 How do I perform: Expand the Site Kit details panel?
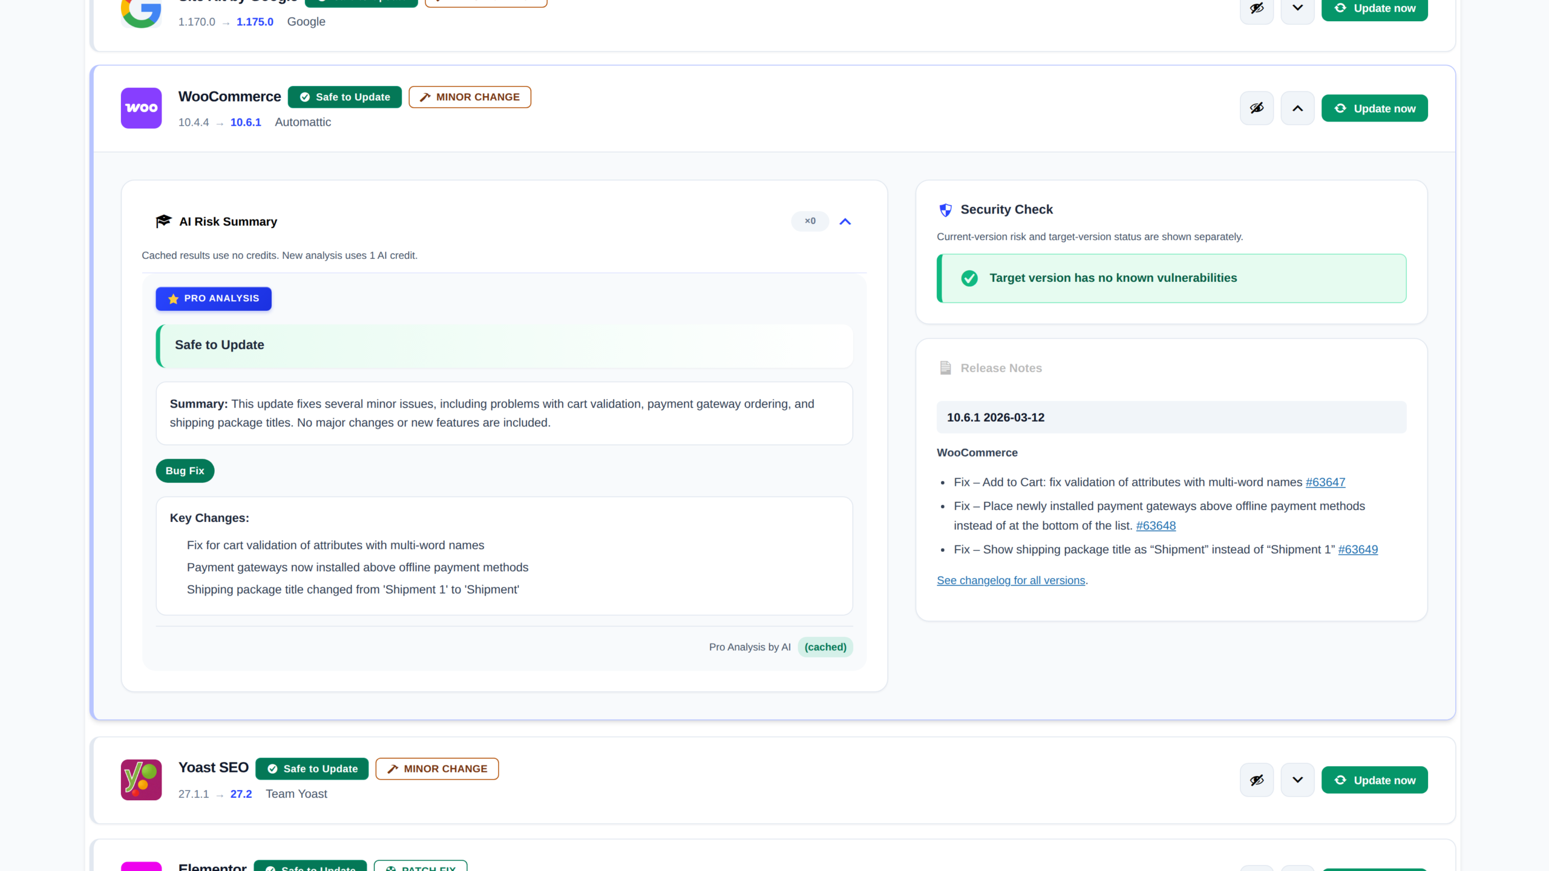click(x=1297, y=8)
